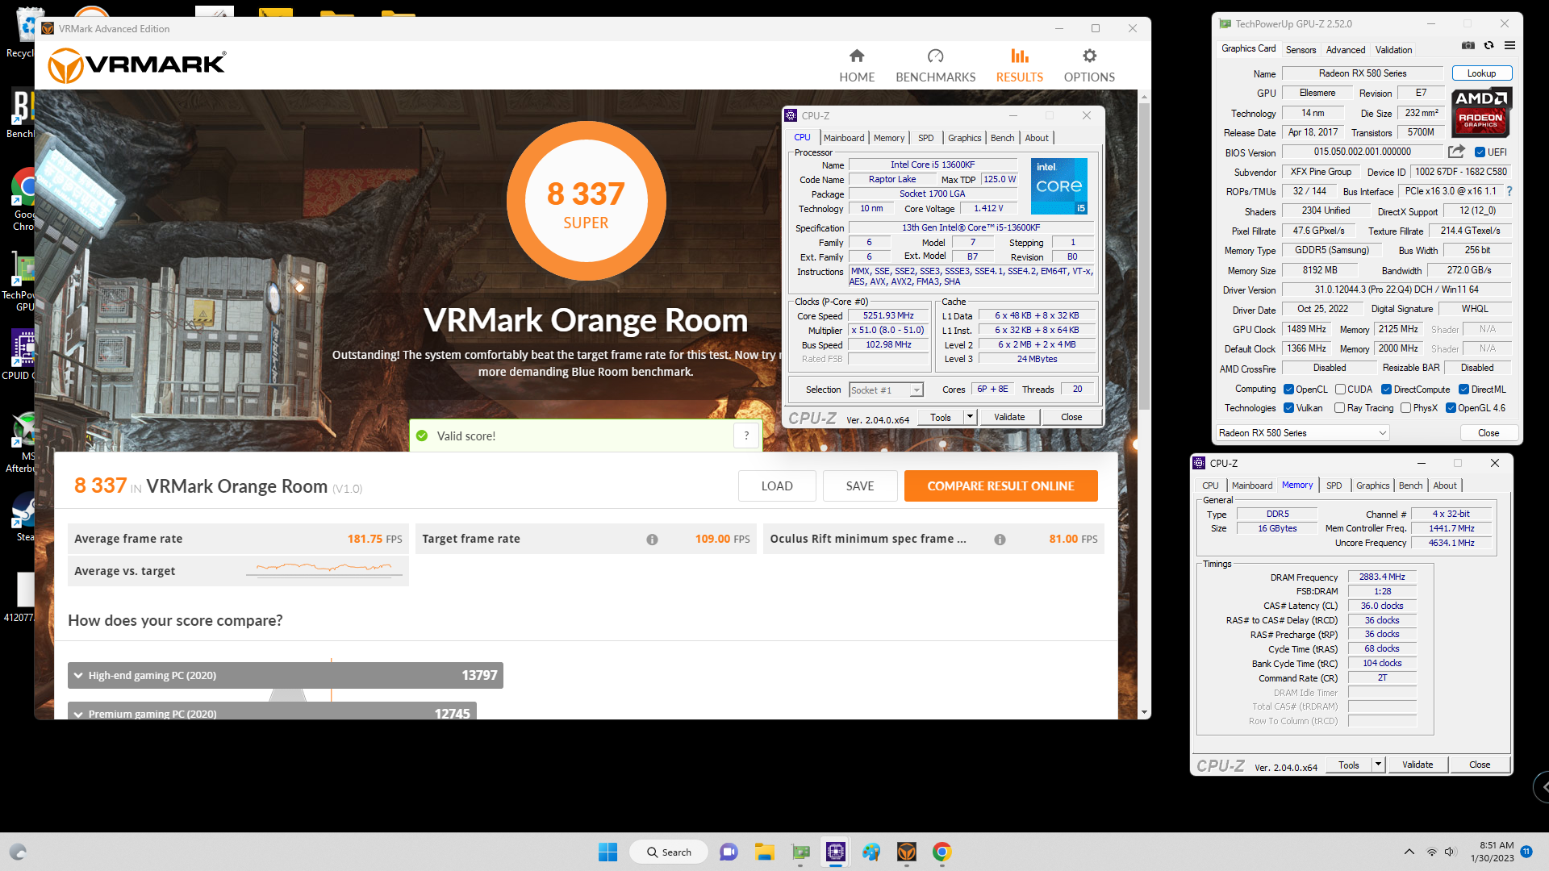The width and height of the screenshot is (1549, 871).
Task: Click Validate button in CPU-Z Memory window
Action: click(x=1417, y=765)
